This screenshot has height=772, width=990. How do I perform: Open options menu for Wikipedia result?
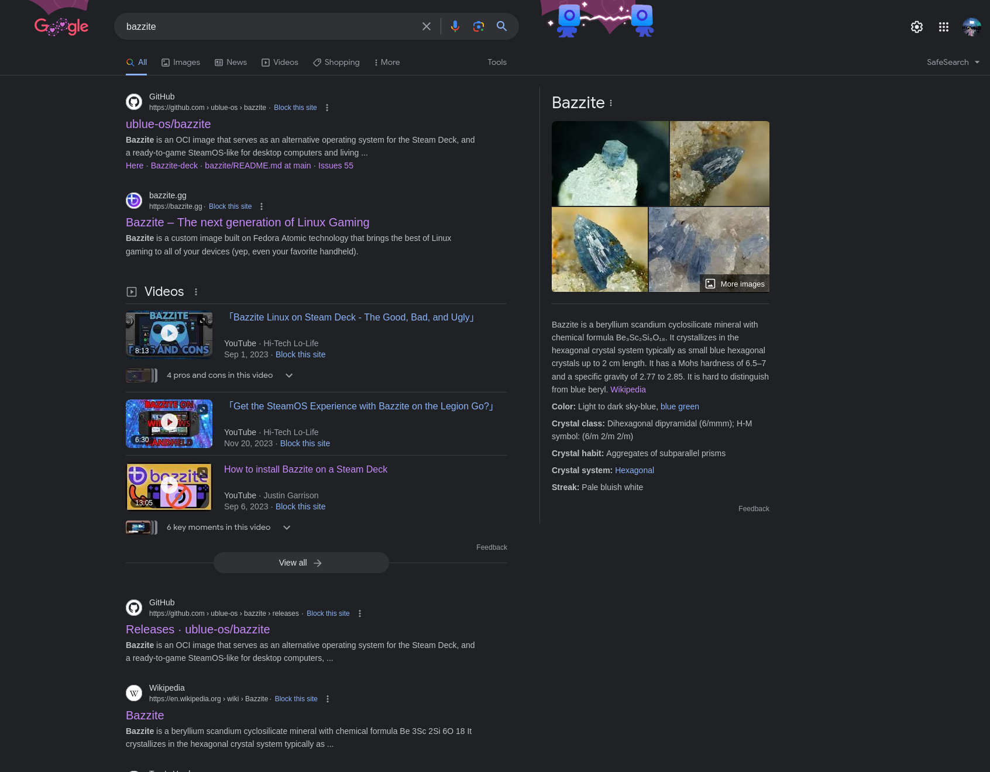click(328, 699)
